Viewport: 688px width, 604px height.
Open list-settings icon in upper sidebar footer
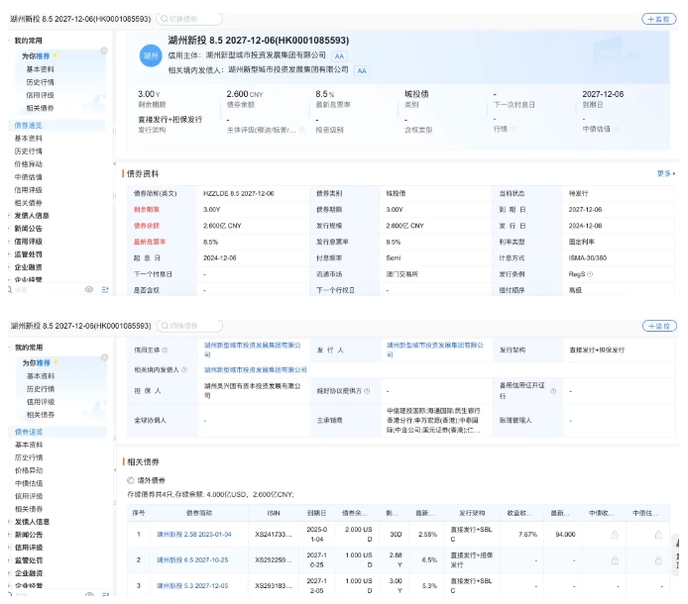(105, 289)
